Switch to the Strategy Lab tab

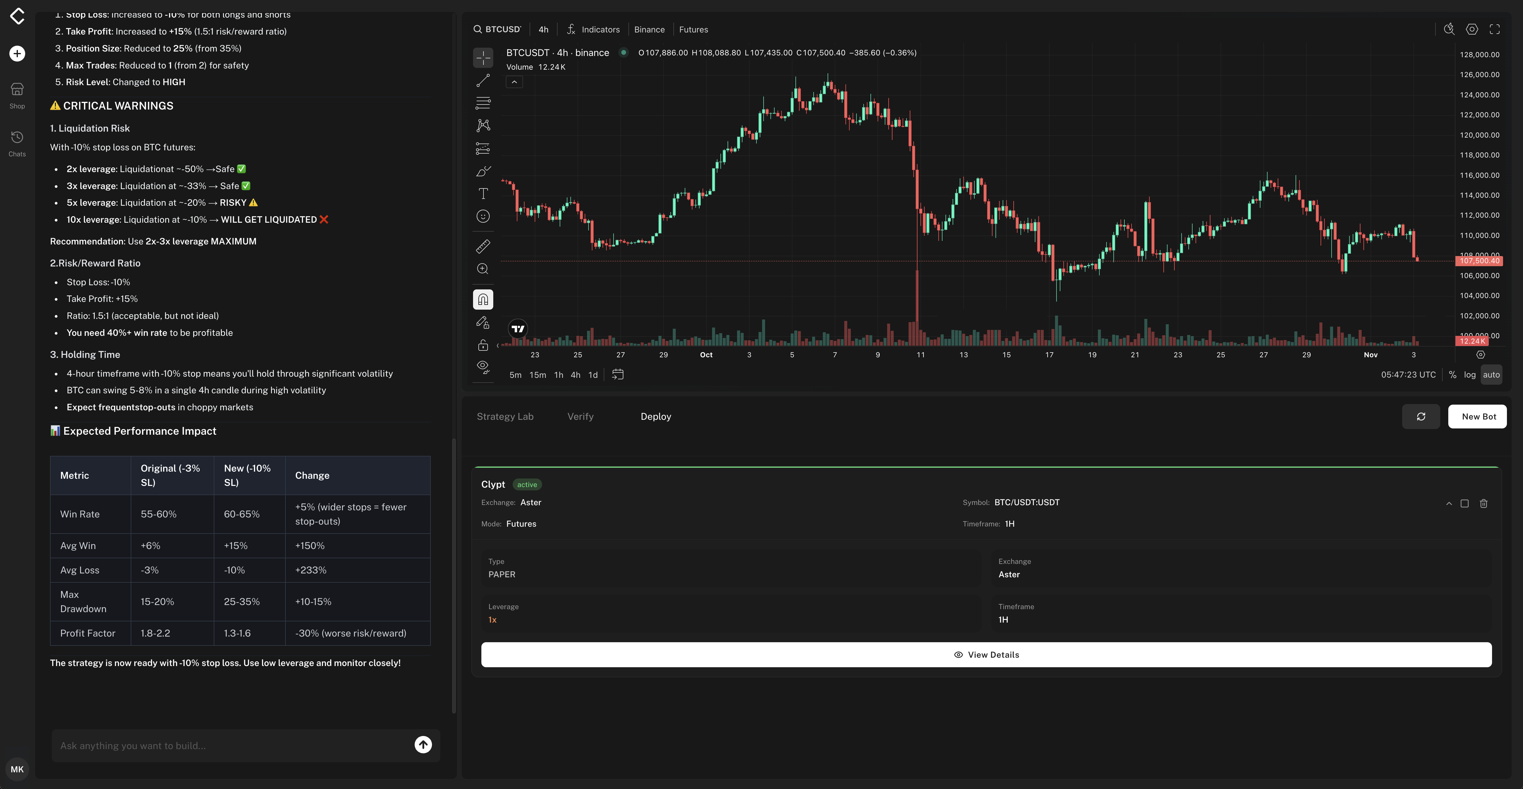tap(505, 416)
